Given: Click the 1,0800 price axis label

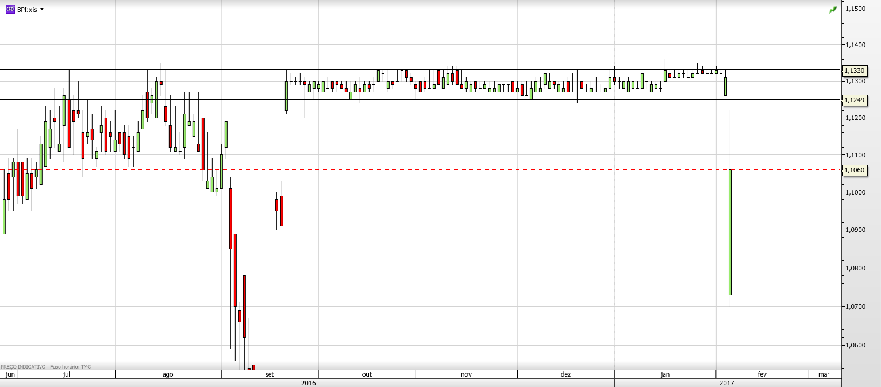Looking at the screenshot, I should [855, 268].
